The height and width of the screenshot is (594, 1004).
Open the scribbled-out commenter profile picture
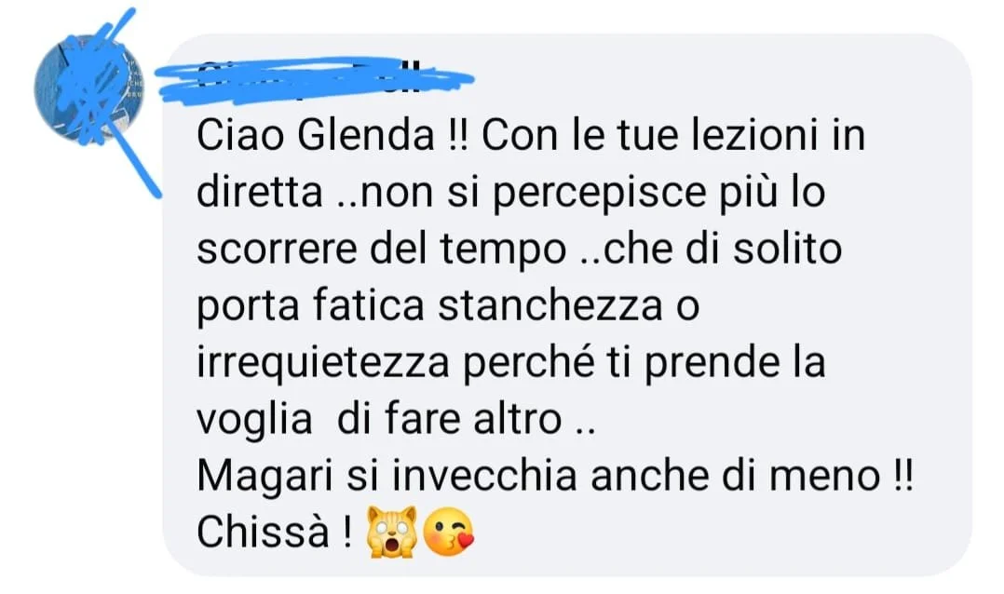click(89, 89)
